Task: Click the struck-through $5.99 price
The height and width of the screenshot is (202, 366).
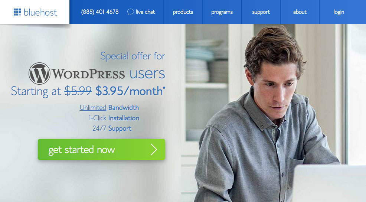Action: click(x=78, y=91)
